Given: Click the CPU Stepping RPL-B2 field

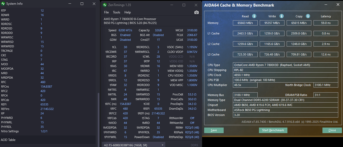Looking at the screenshot, I should point(286,70).
